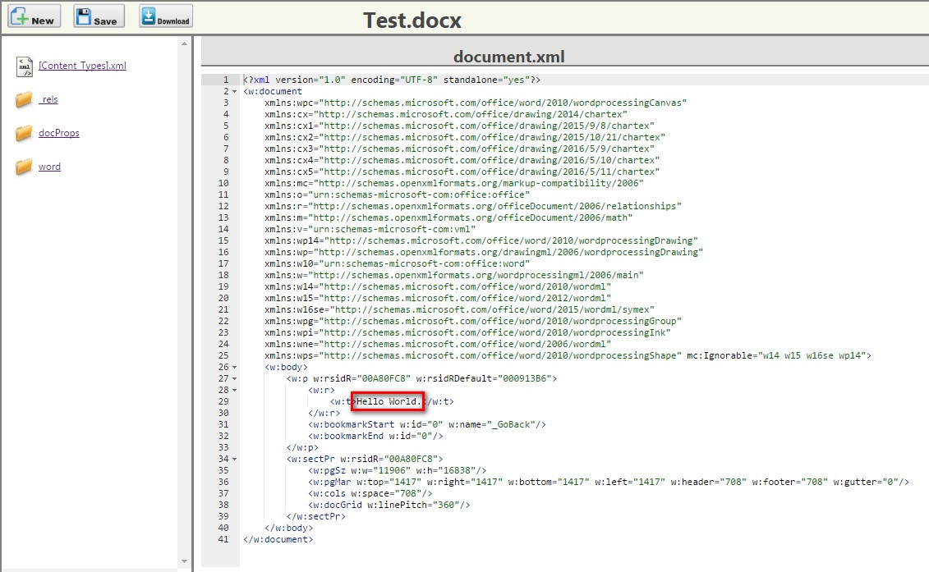
Task: Collapse the w:body element at line 26
Action: click(x=235, y=367)
